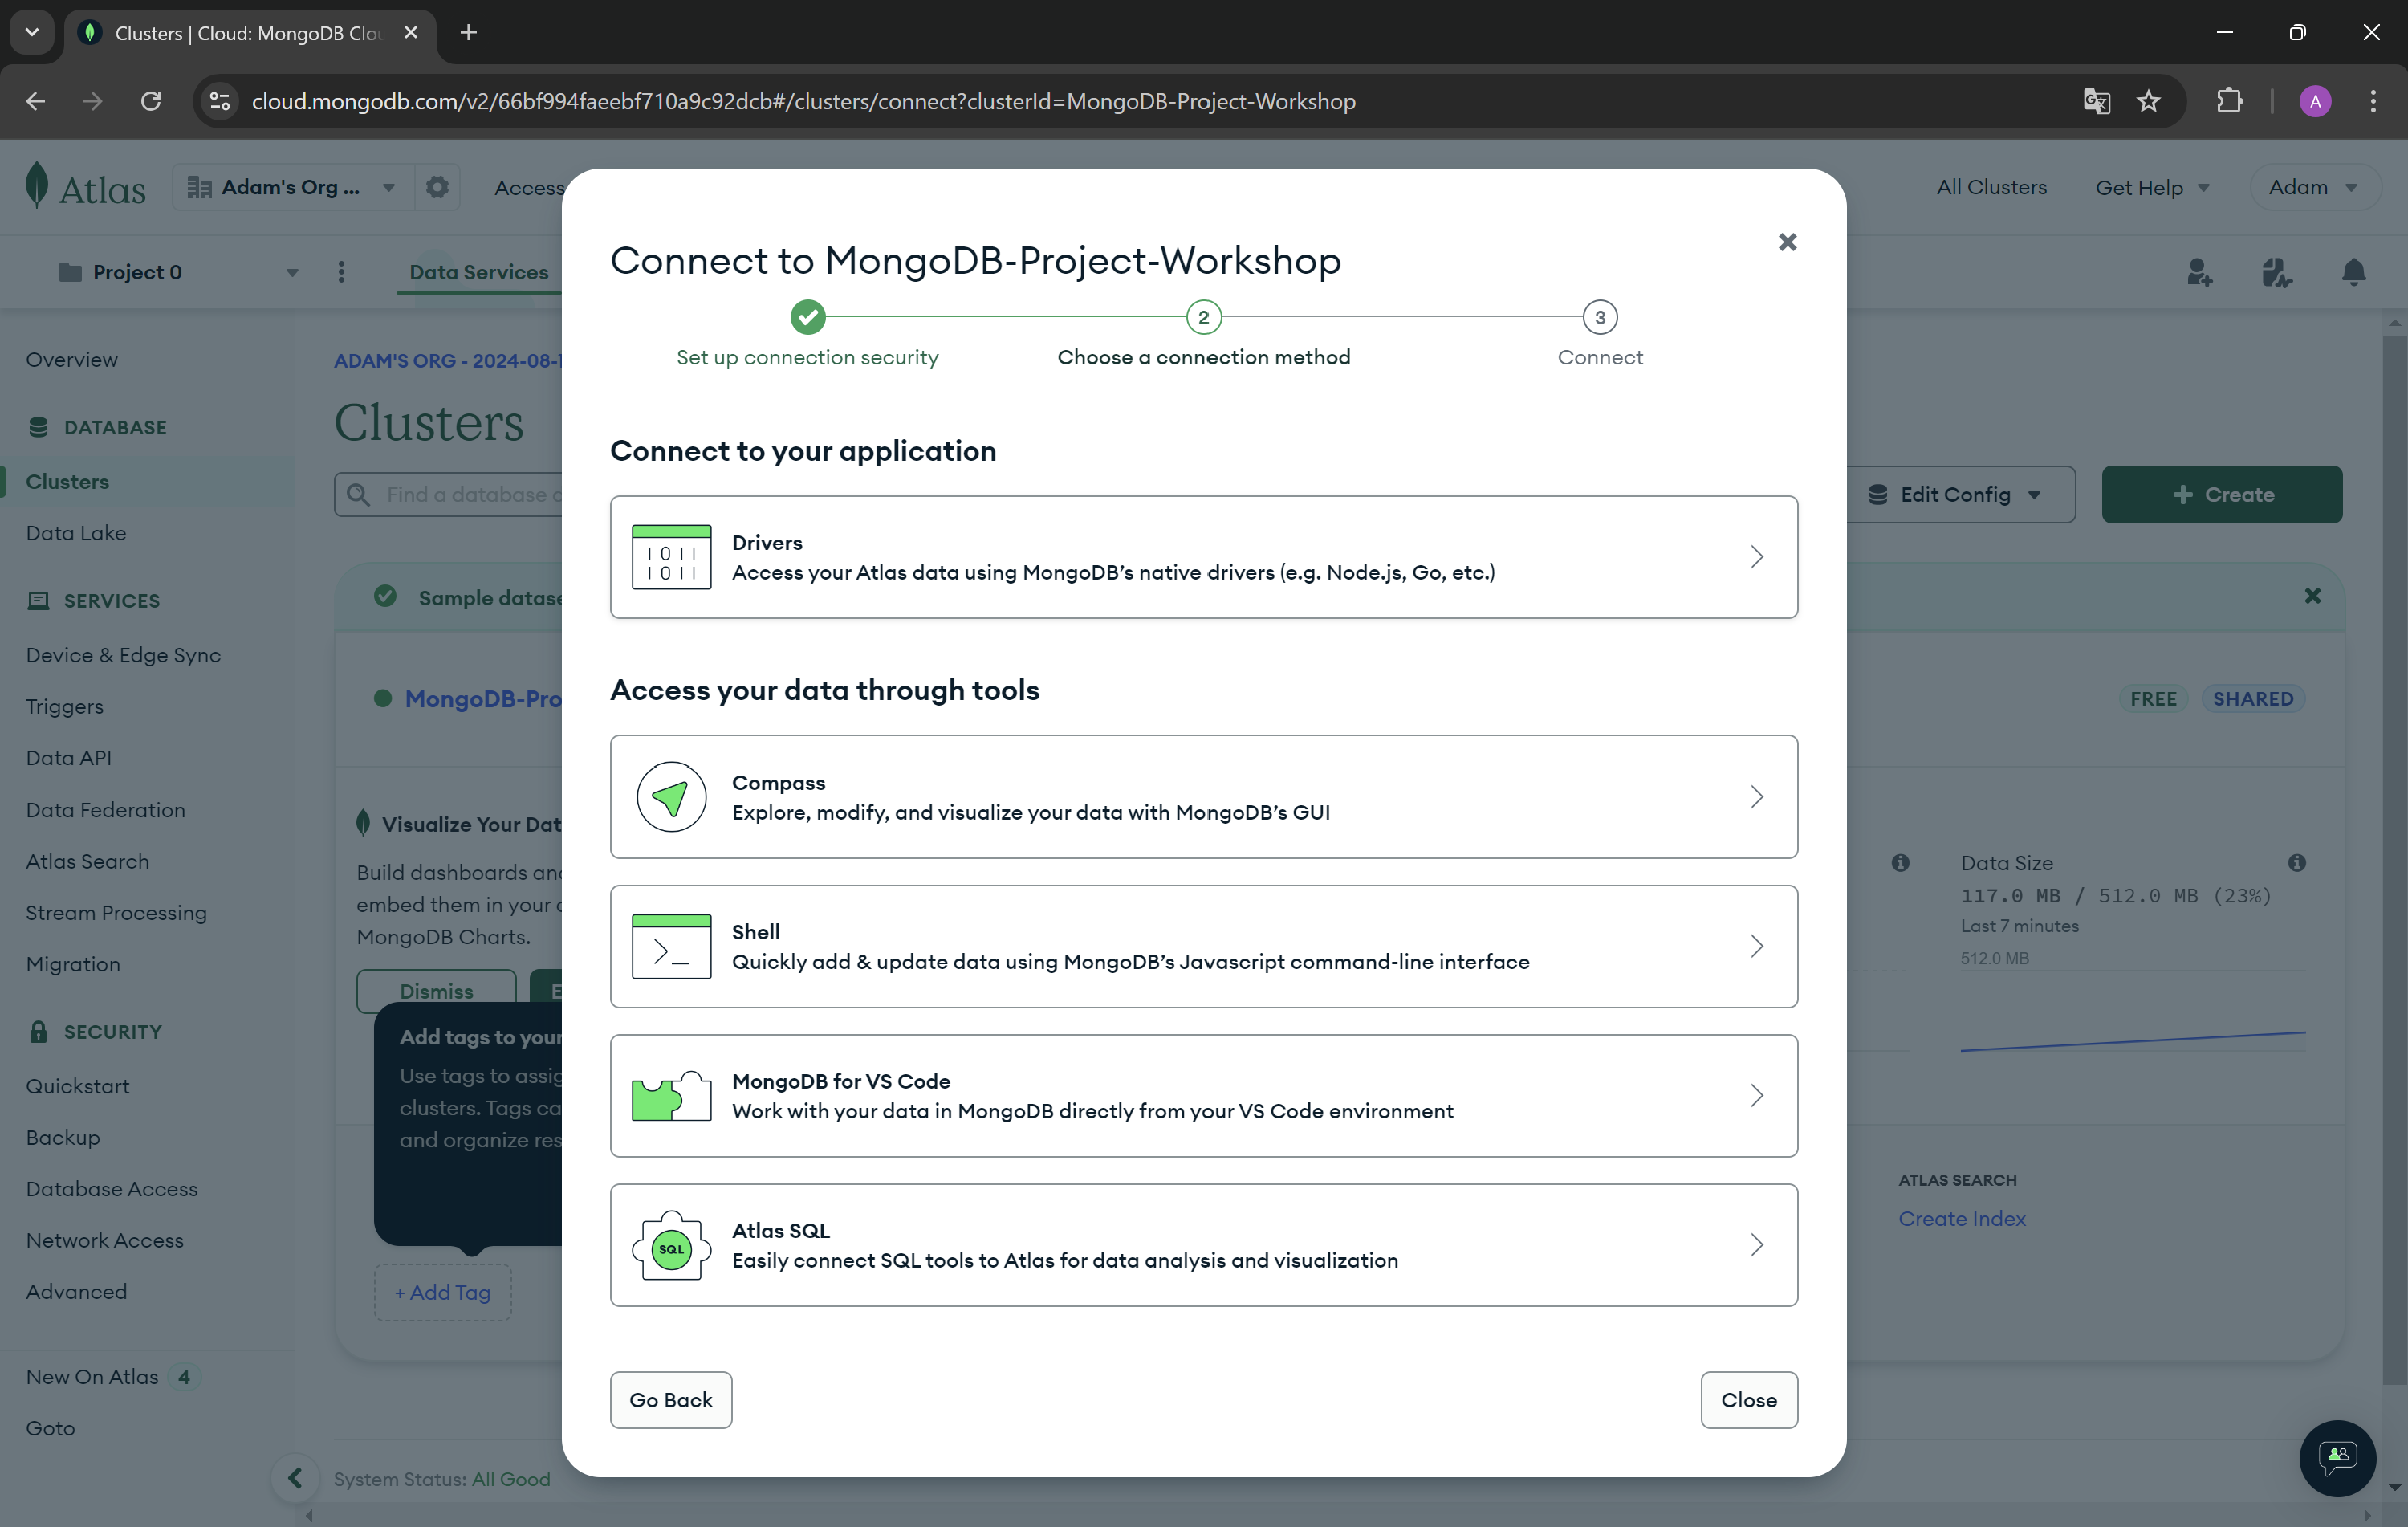Click the organization settings gear icon
2408x1527 pixels.
coord(437,187)
